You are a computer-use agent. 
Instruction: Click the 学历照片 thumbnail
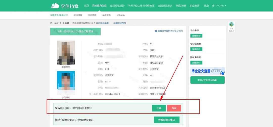66,83
